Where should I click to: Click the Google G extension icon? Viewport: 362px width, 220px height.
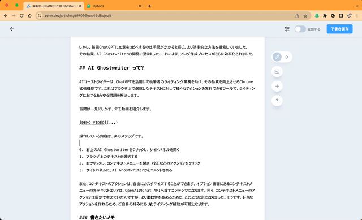pos(333,16)
